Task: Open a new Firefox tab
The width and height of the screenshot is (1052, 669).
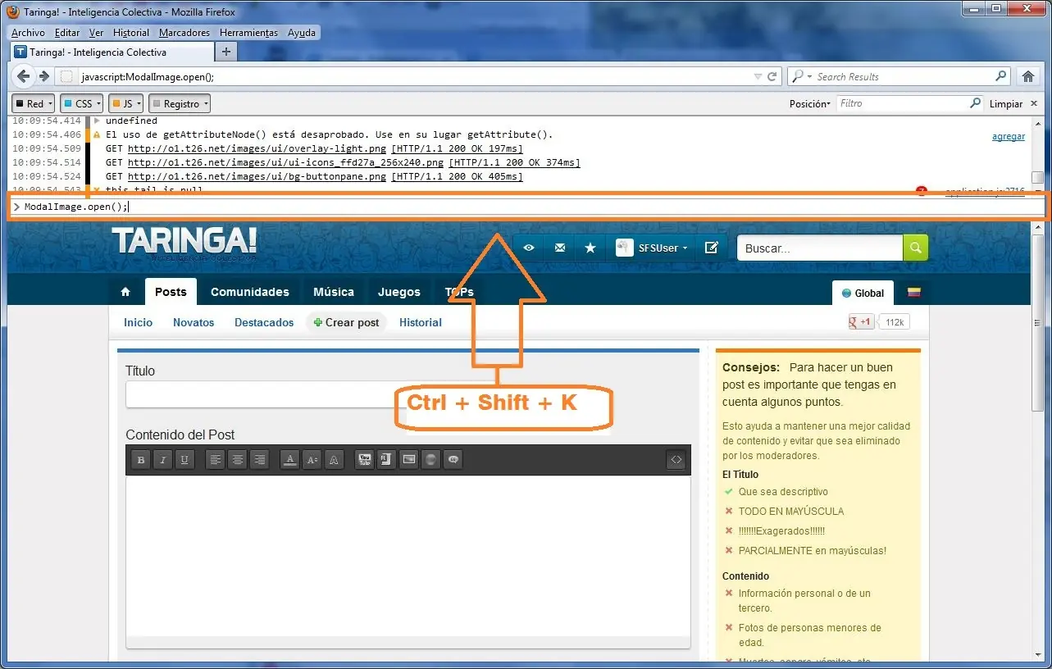Action: coord(226,52)
